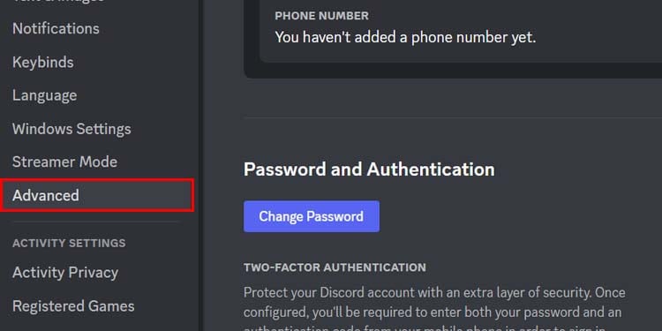Go to the Language settings
This screenshot has height=331, width=662.
pyautogui.click(x=45, y=95)
